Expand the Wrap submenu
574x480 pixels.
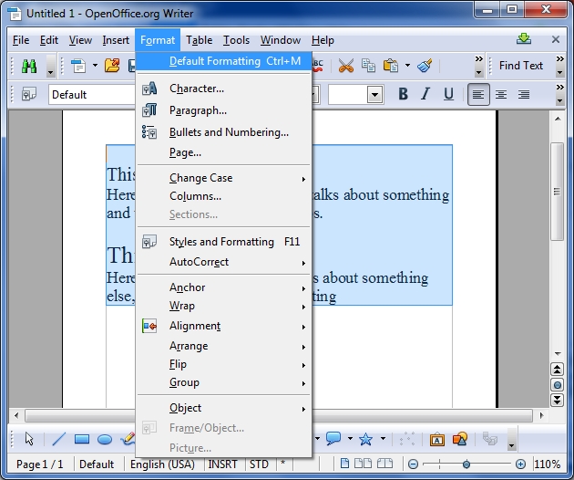pos(223,306)
